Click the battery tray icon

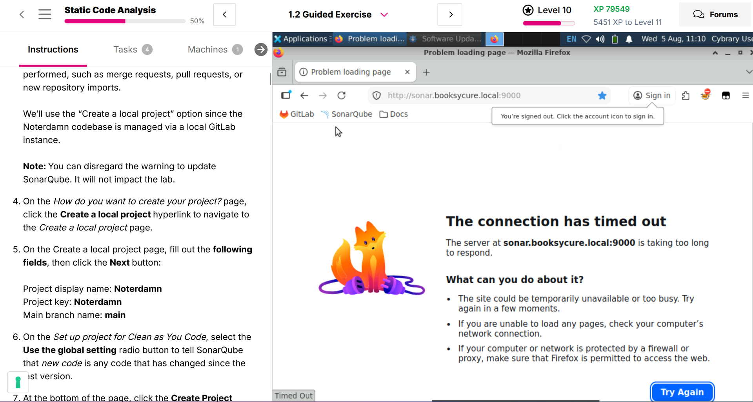coord(615,39)
